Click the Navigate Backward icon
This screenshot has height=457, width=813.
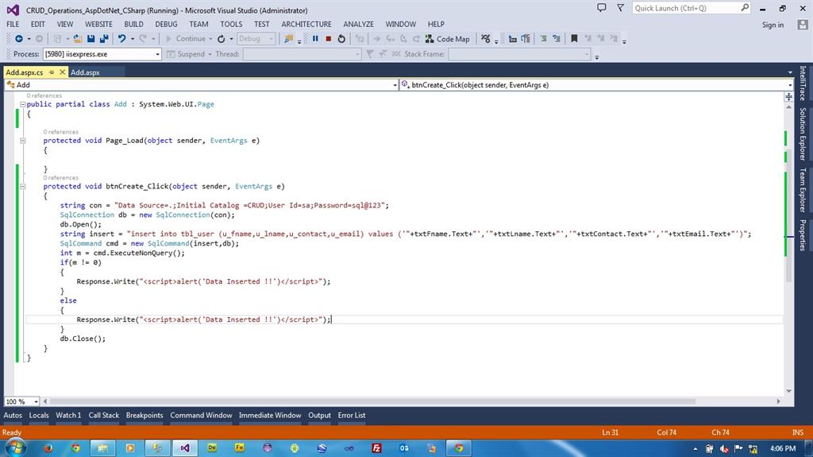(x=18, y=39)
